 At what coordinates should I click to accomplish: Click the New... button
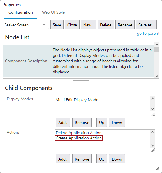pos(89,25)
